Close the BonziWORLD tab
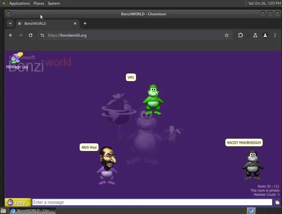282x214 pixels. pos(75,23)
